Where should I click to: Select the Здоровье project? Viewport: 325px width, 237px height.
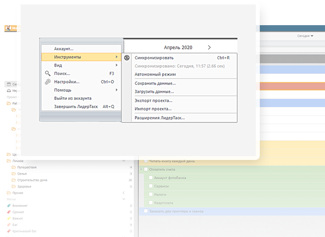pyautogui.click(x=24, y=187)
